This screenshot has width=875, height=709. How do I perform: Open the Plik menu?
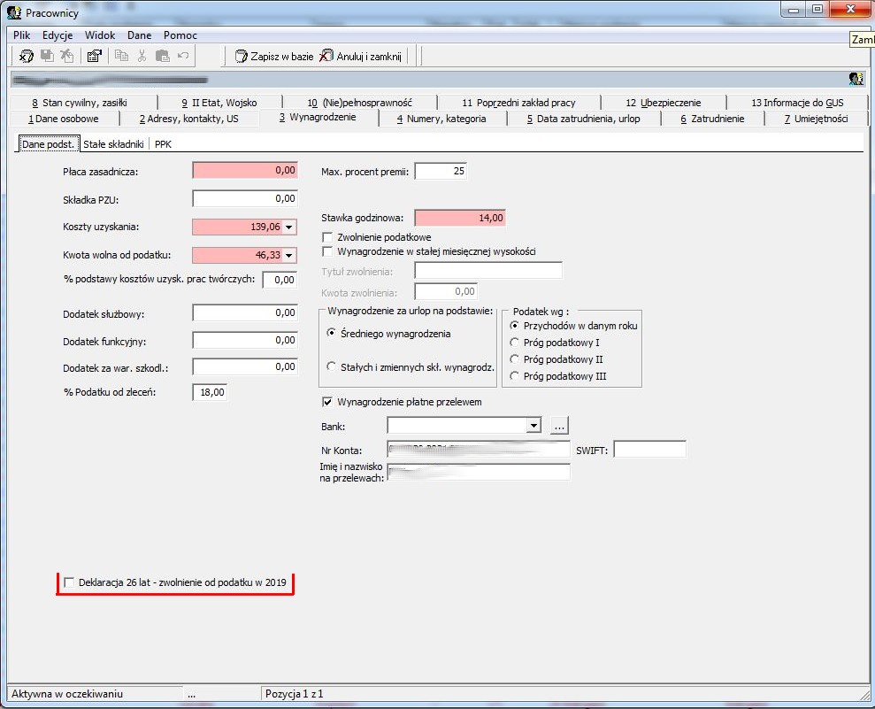22,35
